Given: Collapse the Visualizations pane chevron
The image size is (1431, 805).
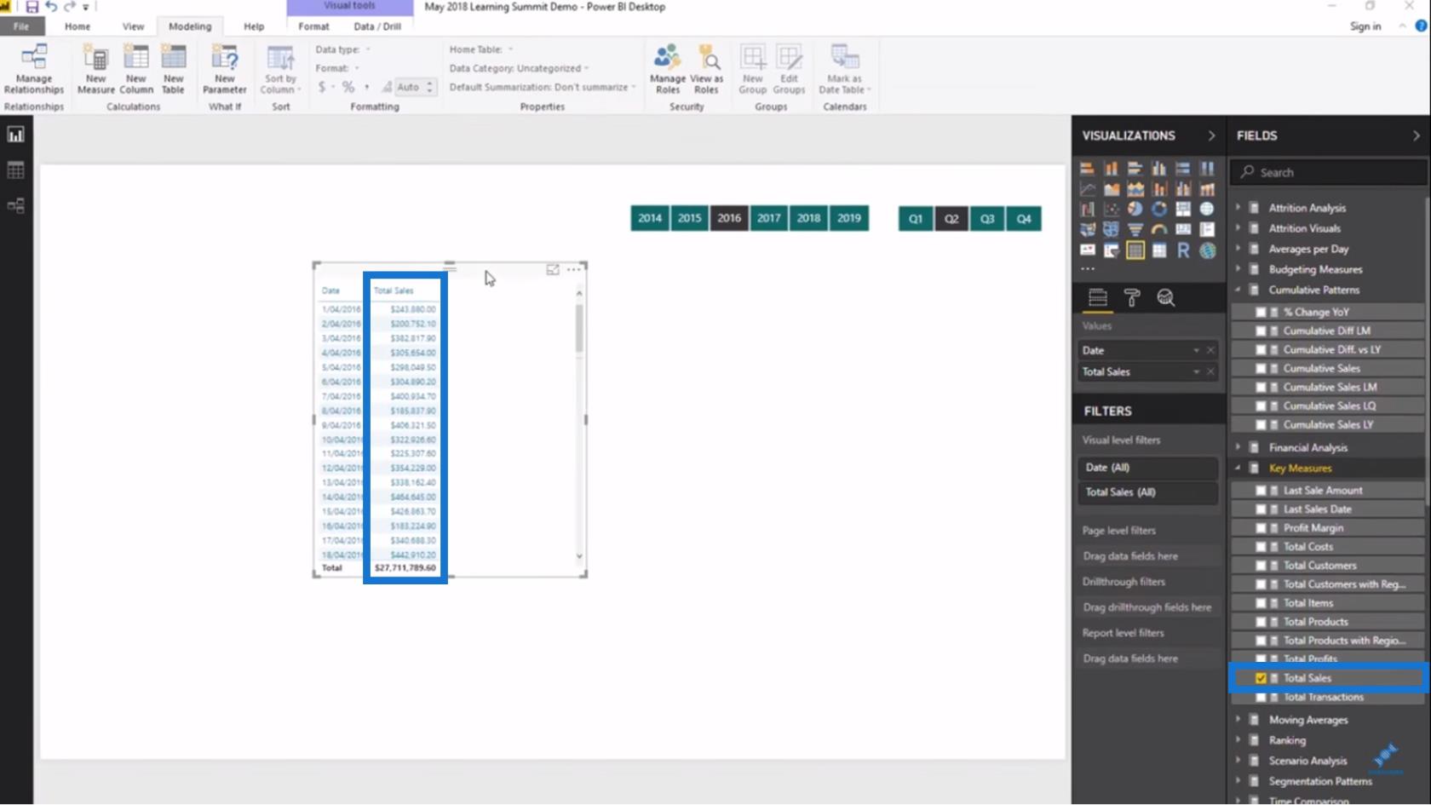Looking at the screenshot, I should tap(1211, 135).
